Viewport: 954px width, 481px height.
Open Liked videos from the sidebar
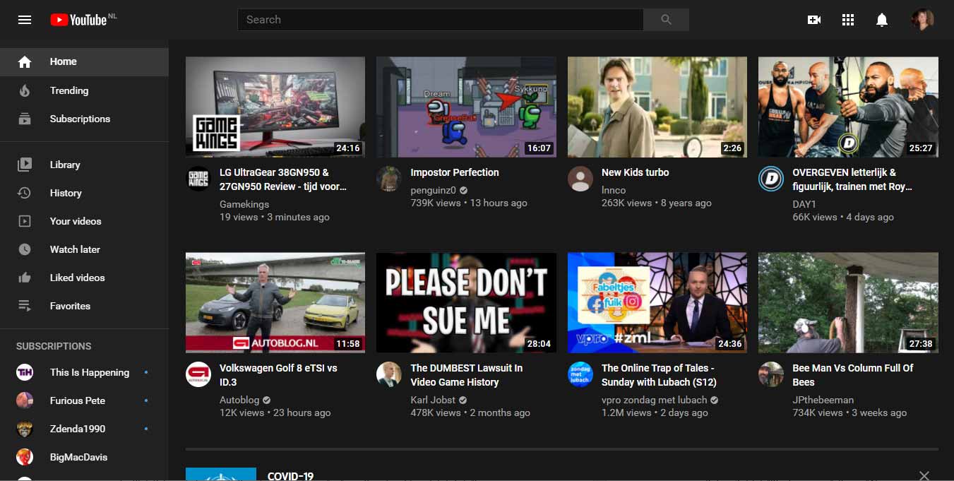[x=84, y=278]
